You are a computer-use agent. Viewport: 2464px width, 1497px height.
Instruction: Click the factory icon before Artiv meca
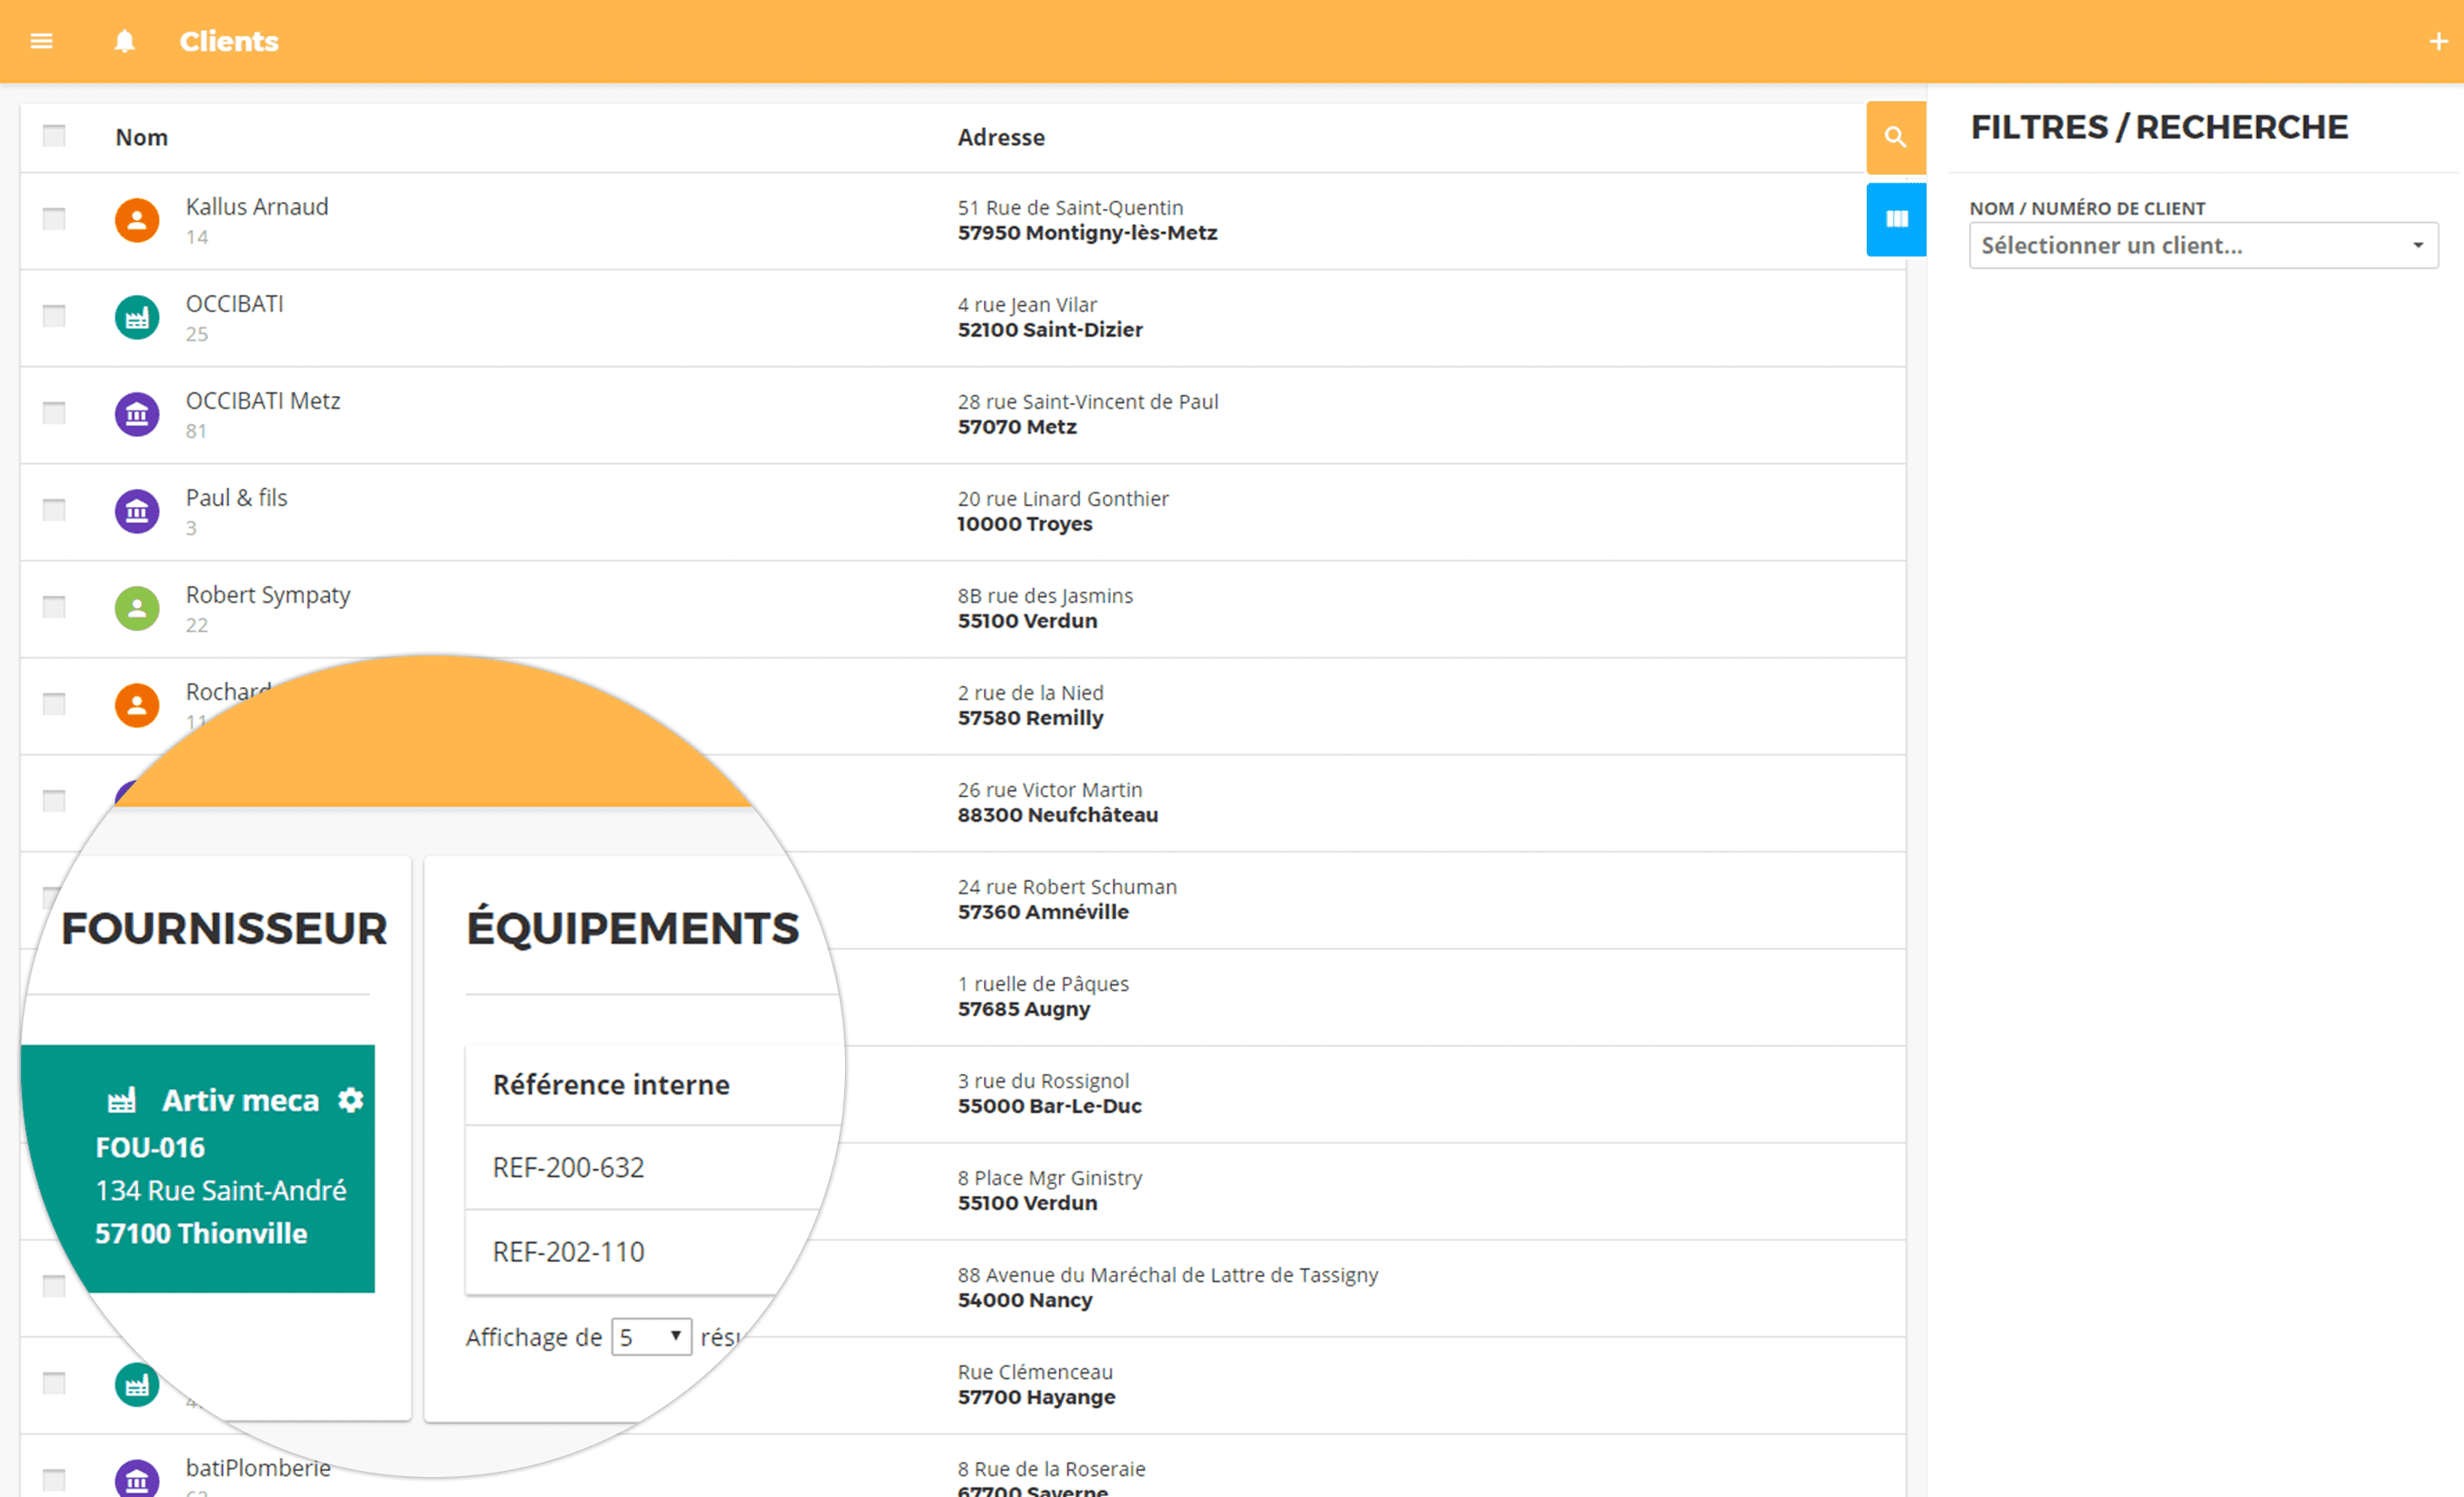(x=121, y=1100)
